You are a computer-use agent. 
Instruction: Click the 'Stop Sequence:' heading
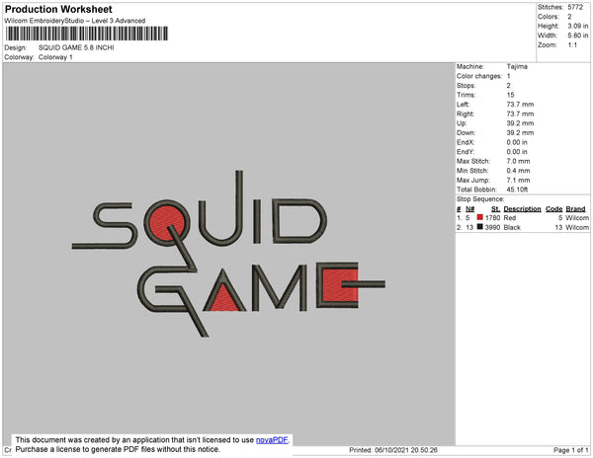(480, 199)
